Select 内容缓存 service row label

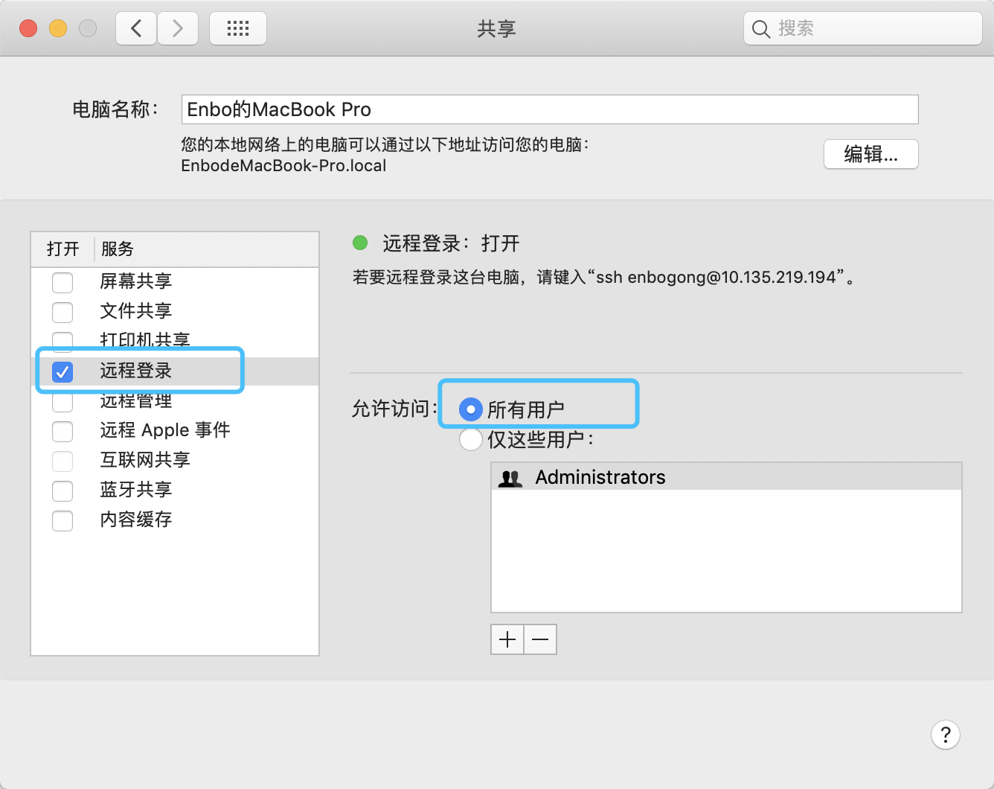(x=136, y=519)
